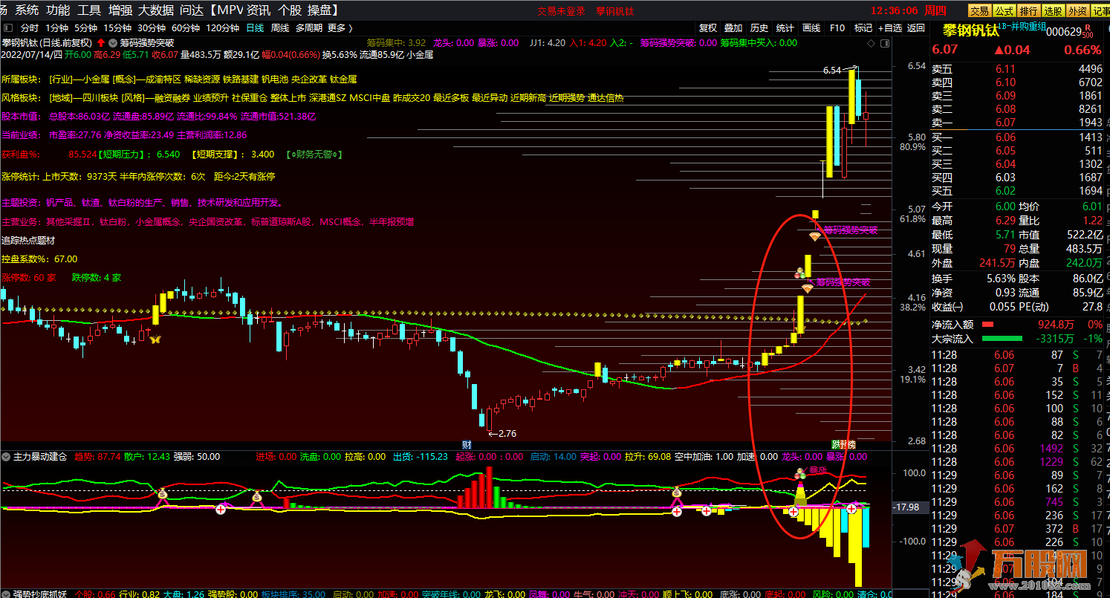
Task: Open the 个股 menu item
Action: 290,10
